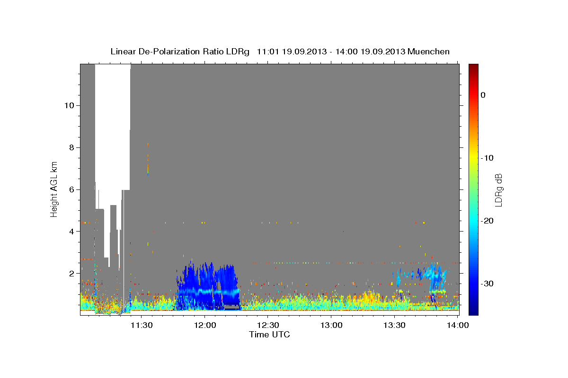Select the 14:00 time tick label
568x378 pixels.
click(458, 325)
